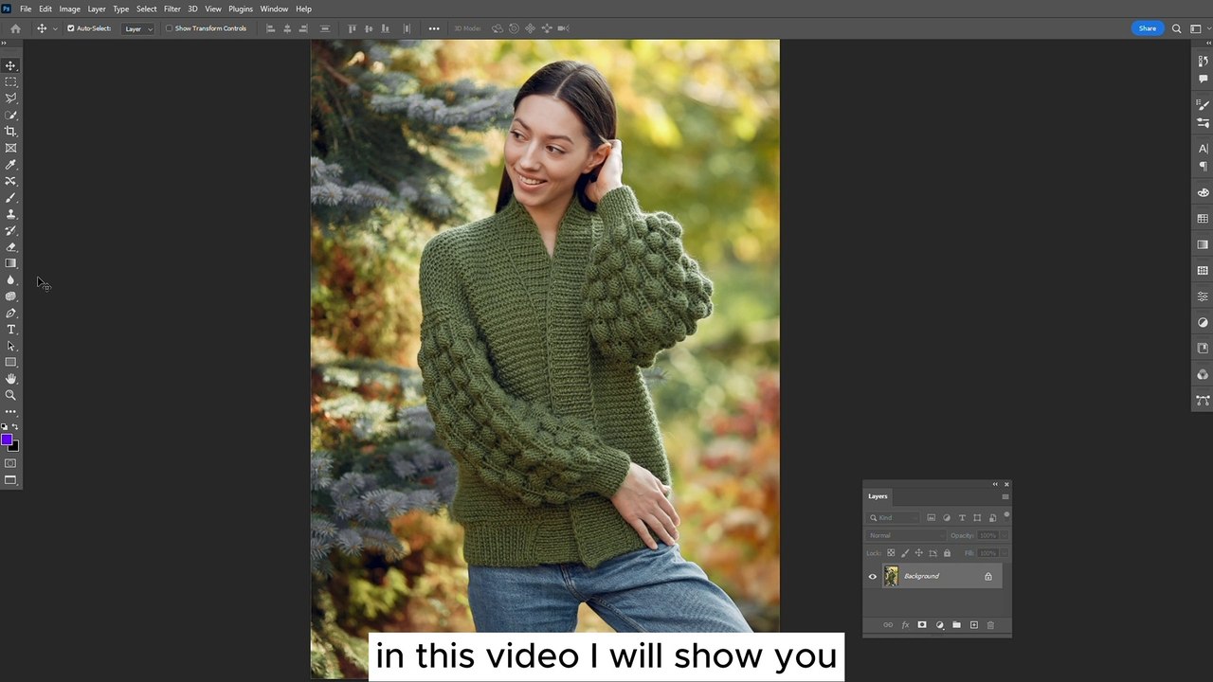The height and width of the screenshot is (682, 1213).
Task: Open the Plugins menu
Action: point(241,9)
